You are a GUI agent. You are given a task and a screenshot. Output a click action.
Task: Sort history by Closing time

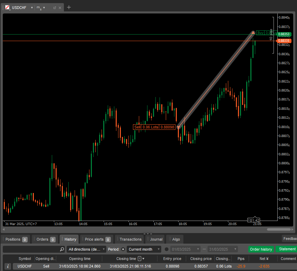pos(126,259)
